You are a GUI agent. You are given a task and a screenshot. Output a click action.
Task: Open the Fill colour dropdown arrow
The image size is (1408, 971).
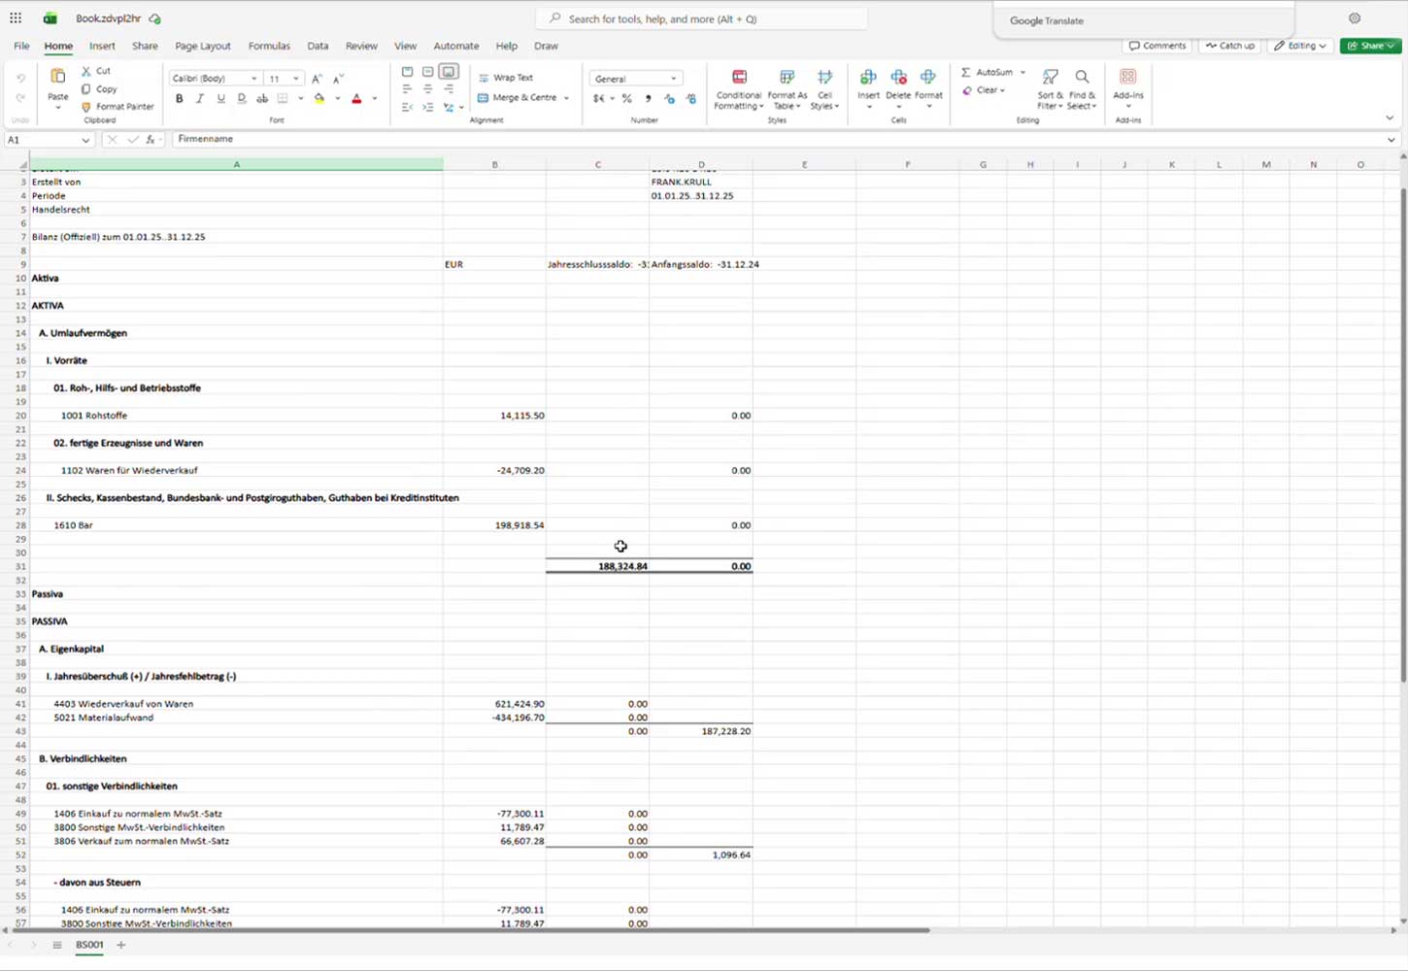[336, 98]
